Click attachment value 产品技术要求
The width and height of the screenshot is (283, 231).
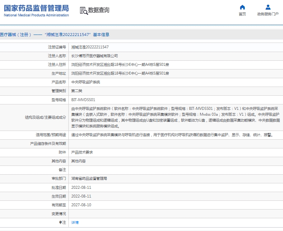point(82,152)
